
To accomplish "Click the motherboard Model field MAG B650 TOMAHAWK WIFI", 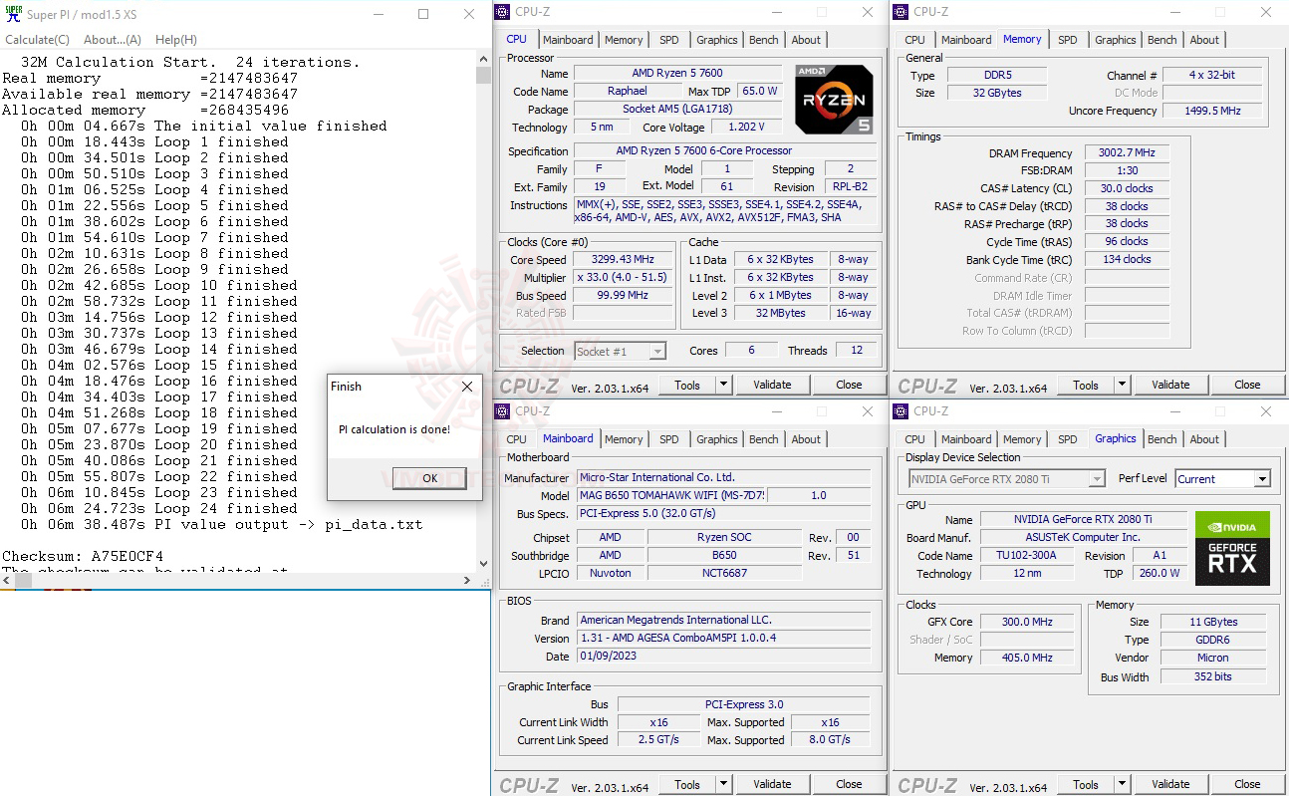I will pos(672,495).
